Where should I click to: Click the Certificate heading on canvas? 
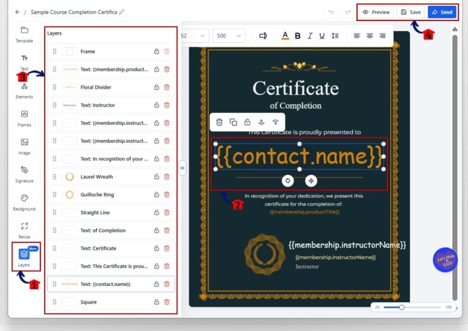tap(296, 88)
